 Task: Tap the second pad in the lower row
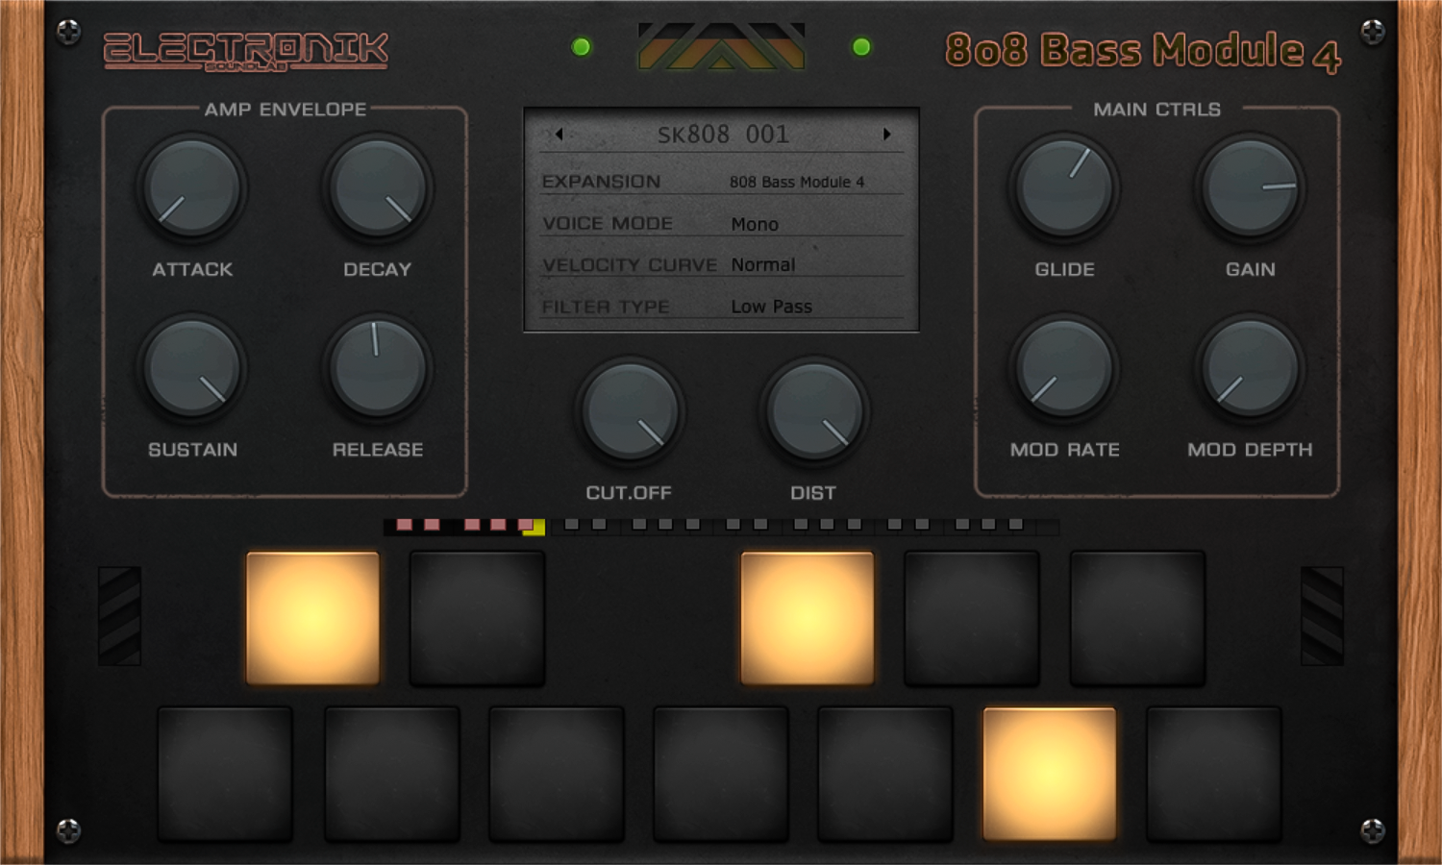point(392,775)
